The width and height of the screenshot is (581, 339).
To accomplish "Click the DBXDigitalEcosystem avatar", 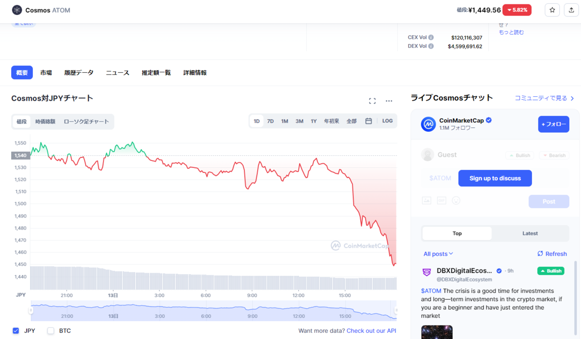I will click(x=427, y=273).
